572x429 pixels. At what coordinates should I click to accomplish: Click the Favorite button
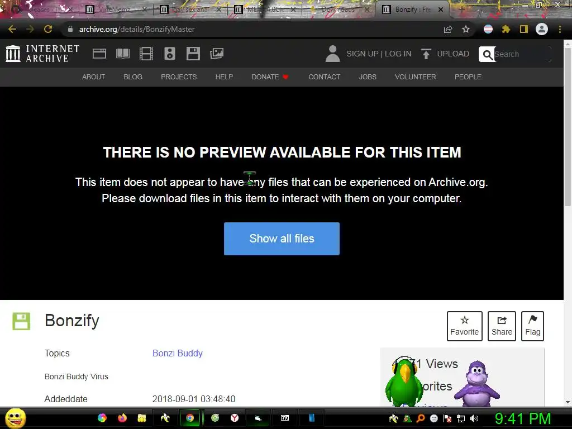tap(464, 326)
